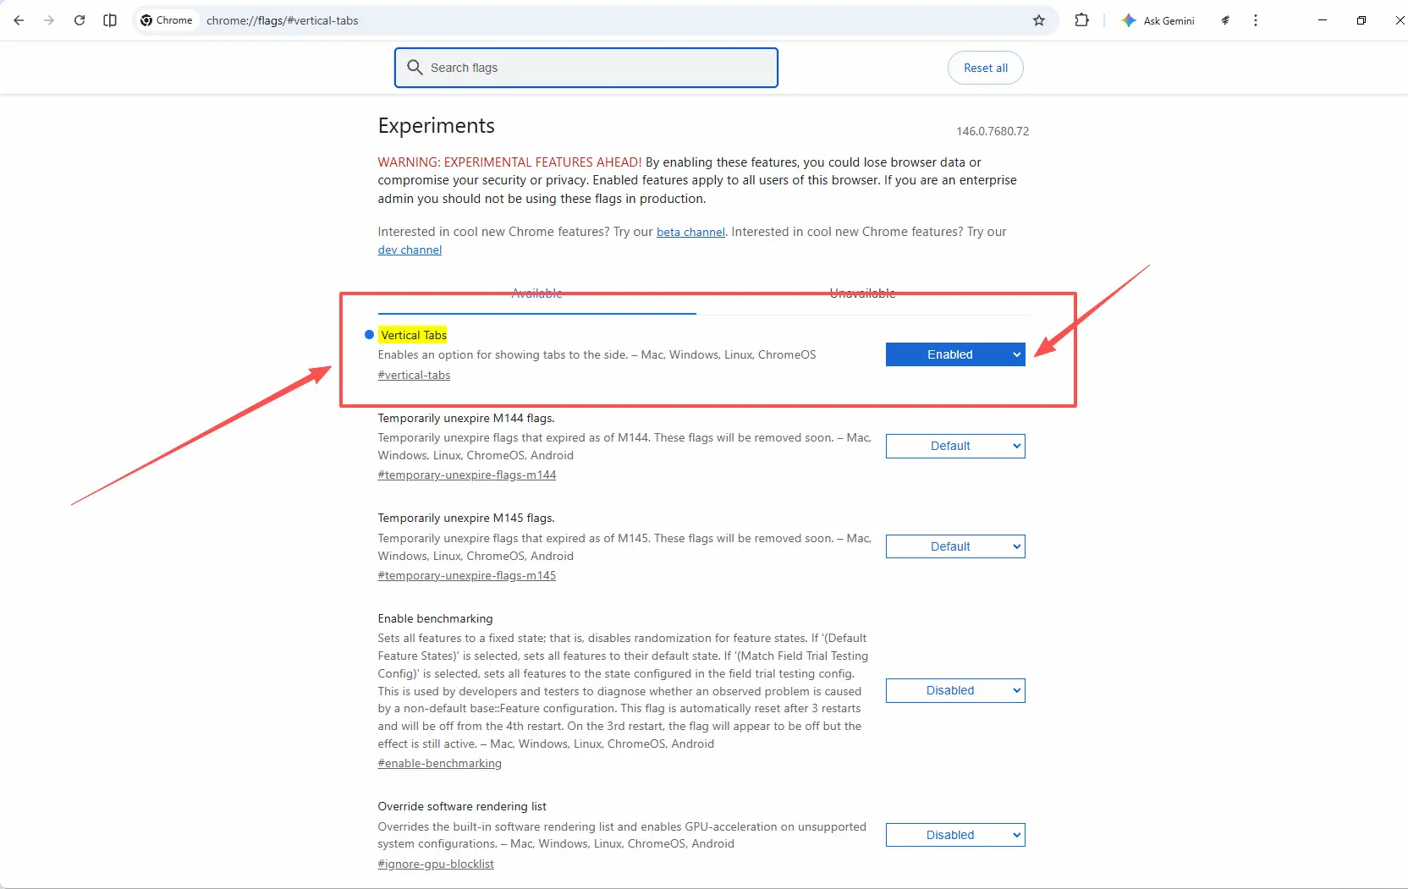Click the split view icon beside reload
Image resolution: width=1408 pixels, height=889 pixels.
pyautogui.click(x=110, y=20)
